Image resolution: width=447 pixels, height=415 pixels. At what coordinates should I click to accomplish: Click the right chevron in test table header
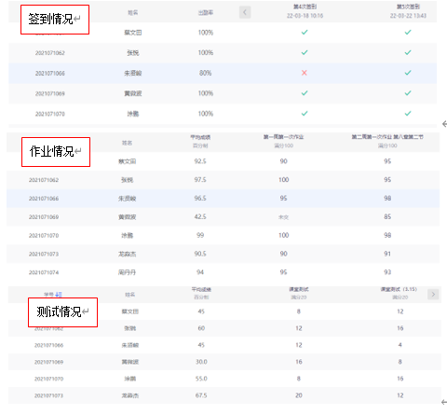click(x=433, y=294)
